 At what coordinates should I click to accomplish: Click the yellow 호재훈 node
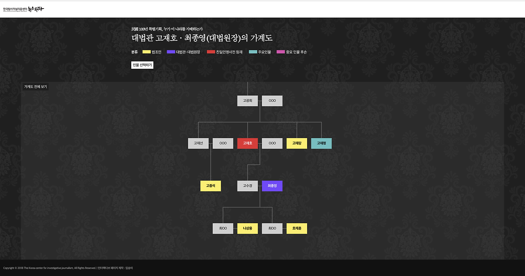[x=297, y=228]
